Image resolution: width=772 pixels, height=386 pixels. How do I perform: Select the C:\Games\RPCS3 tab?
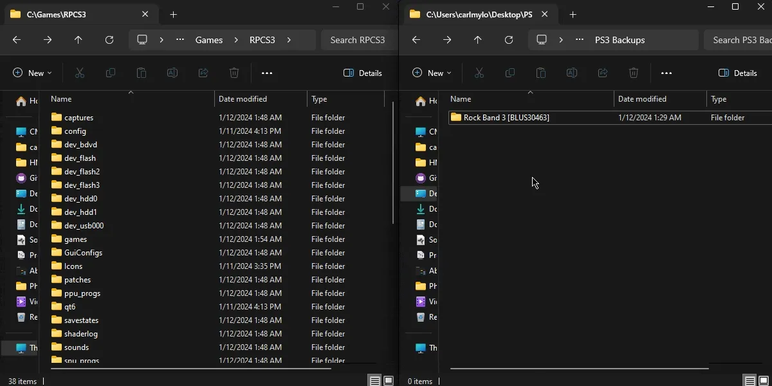[x=71, y=14]
